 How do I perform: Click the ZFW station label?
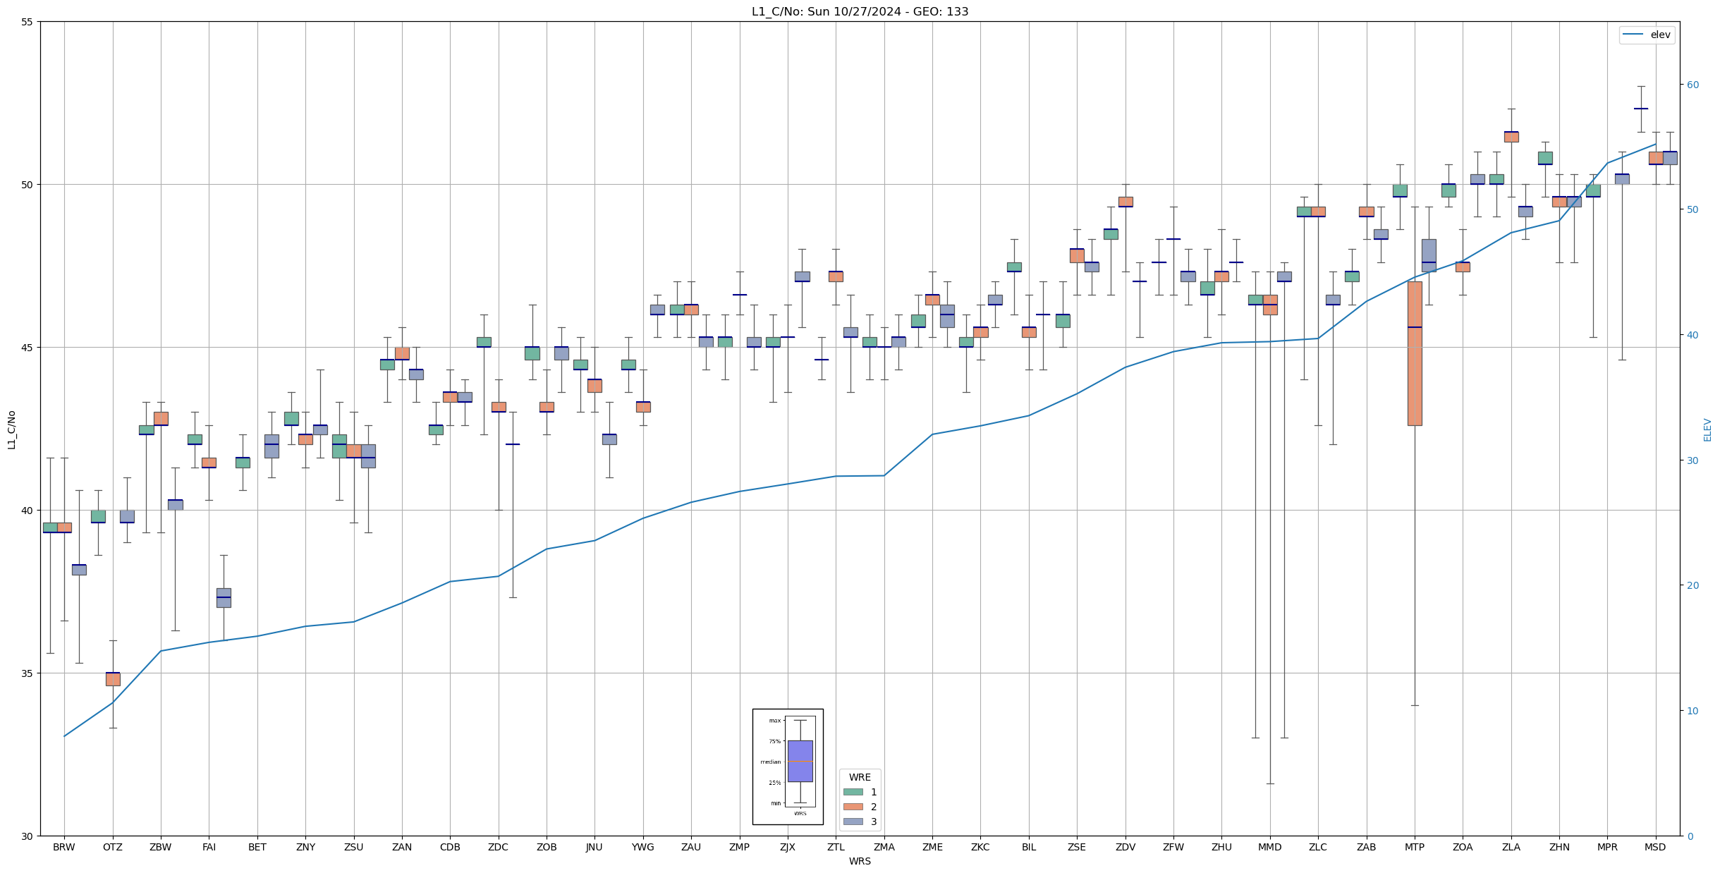coord(1173,847)
